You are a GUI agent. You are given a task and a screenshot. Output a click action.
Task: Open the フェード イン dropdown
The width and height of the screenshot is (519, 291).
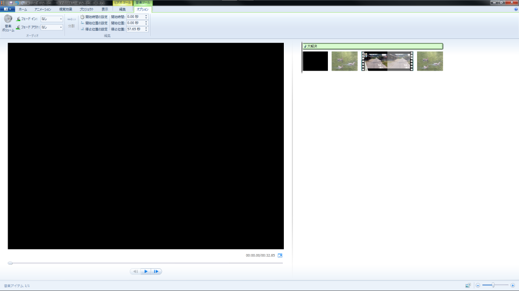click(x=52, y=19)
